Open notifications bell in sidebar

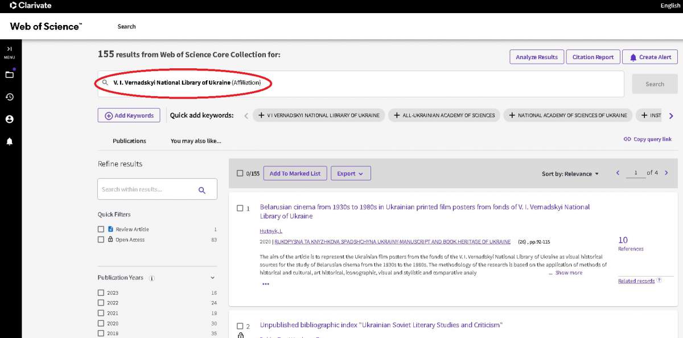point(9,142)
